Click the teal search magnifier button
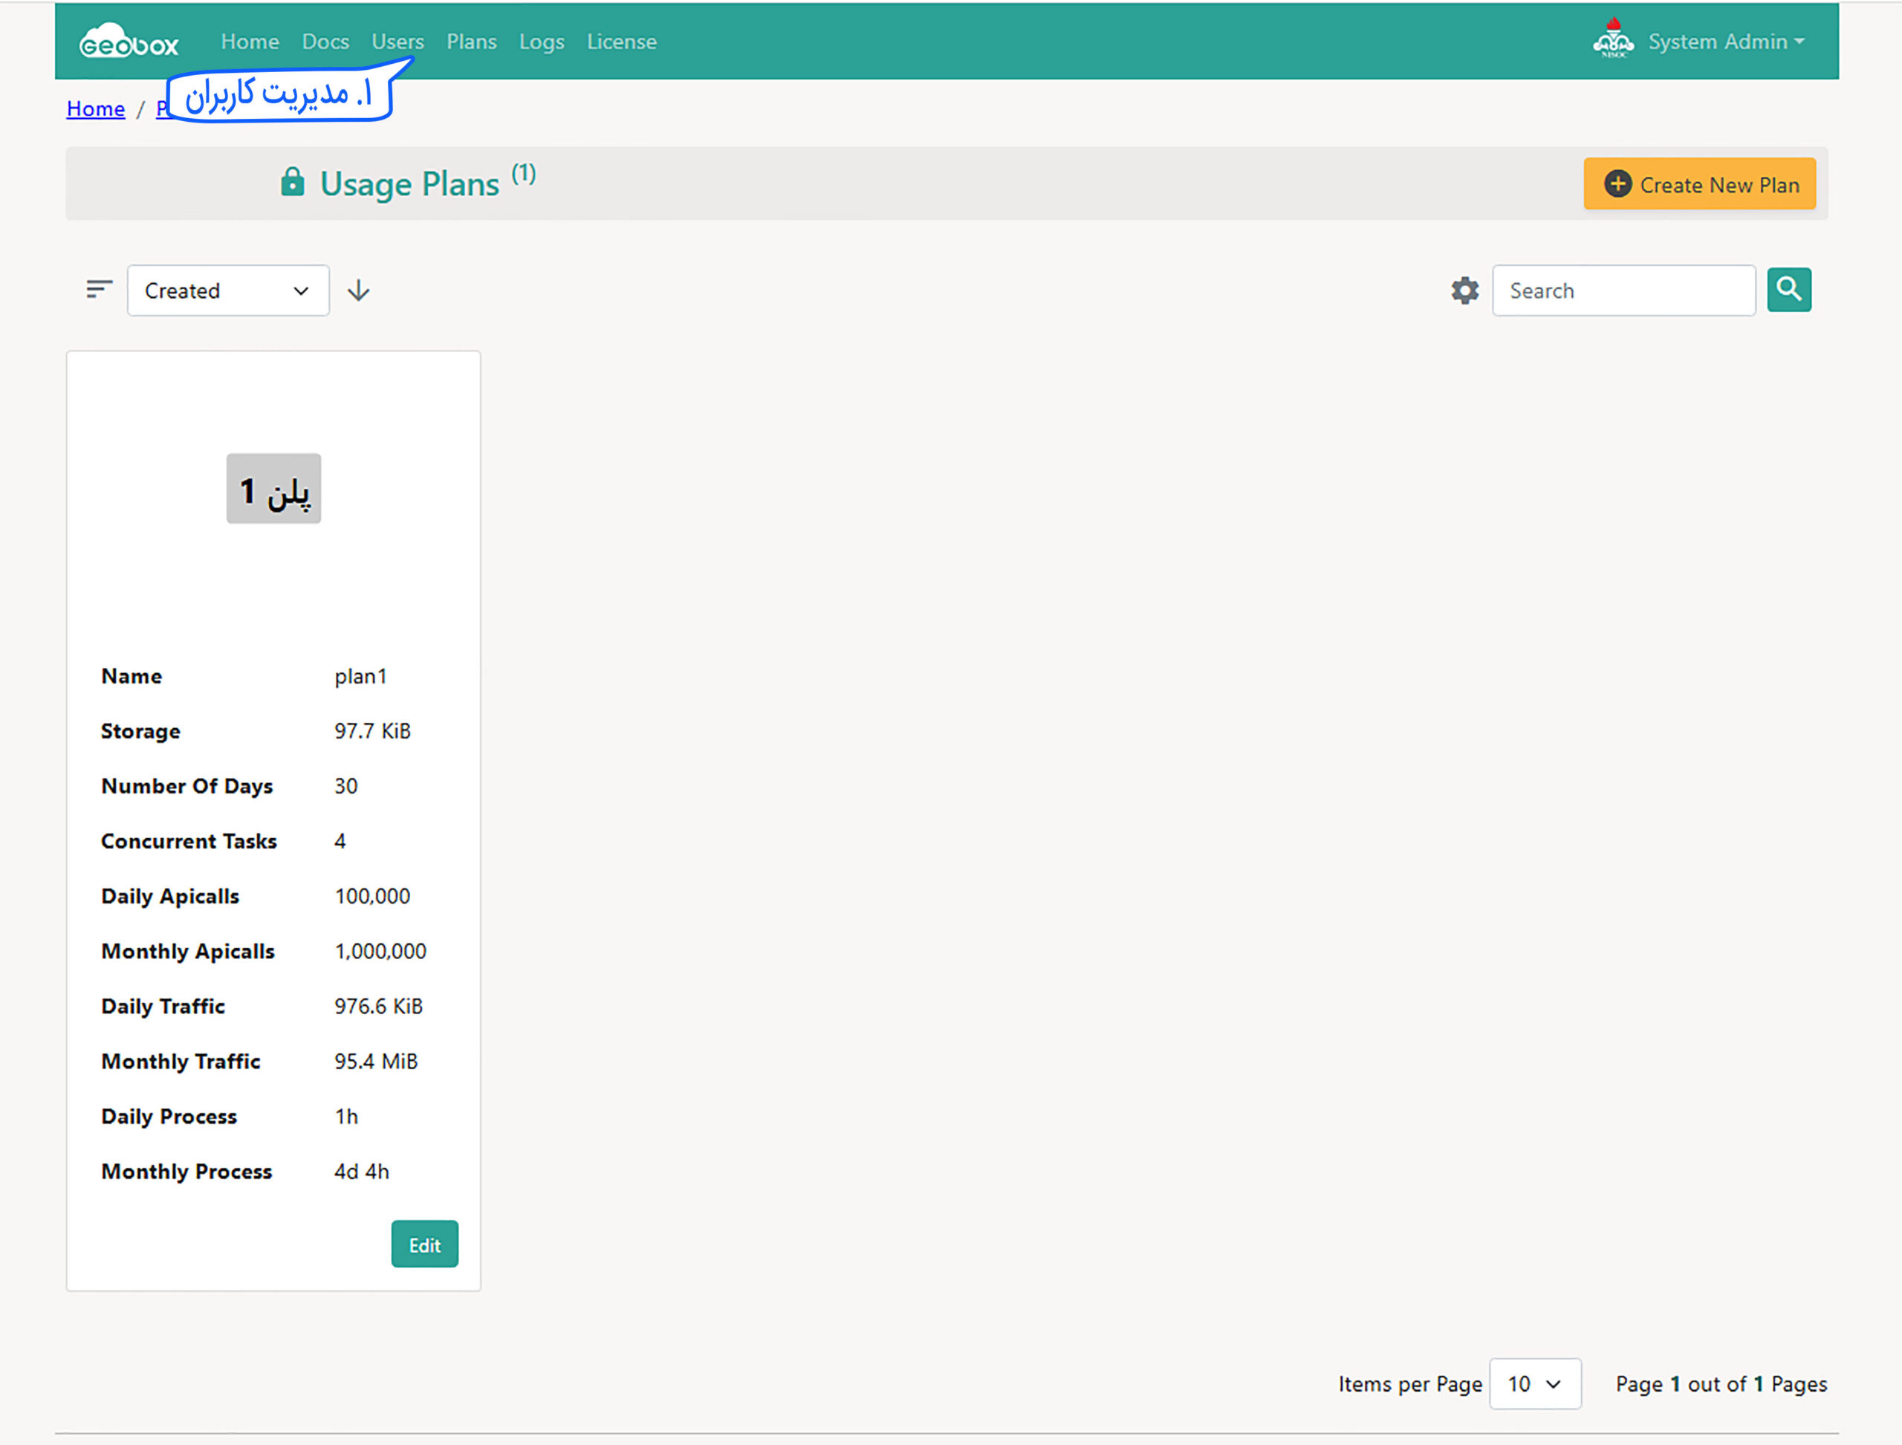Screen dimensions: 1902x1445 [x=1788, y=290]
